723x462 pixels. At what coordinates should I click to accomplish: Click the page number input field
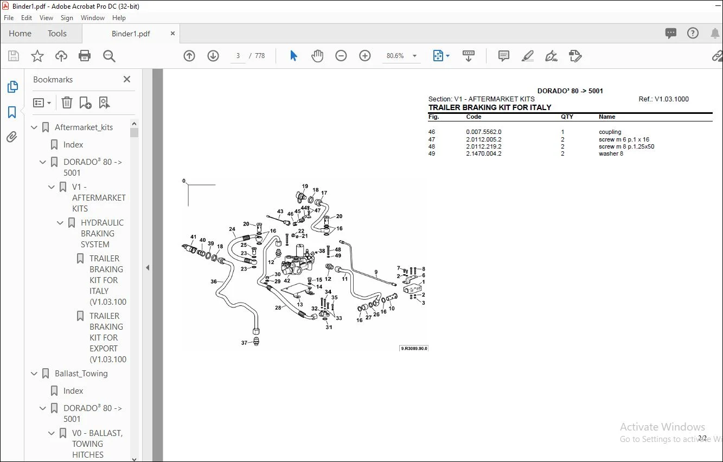click(238, 56)
